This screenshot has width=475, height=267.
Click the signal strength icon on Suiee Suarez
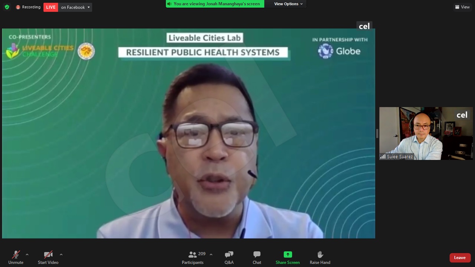pyautogui.click(x=383, y=156)
